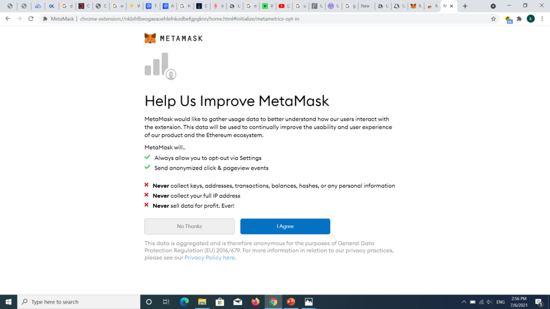This screenshot has width=550, height=309.
Task: Switch to the green D icon tab
Action: pos(267,6)
